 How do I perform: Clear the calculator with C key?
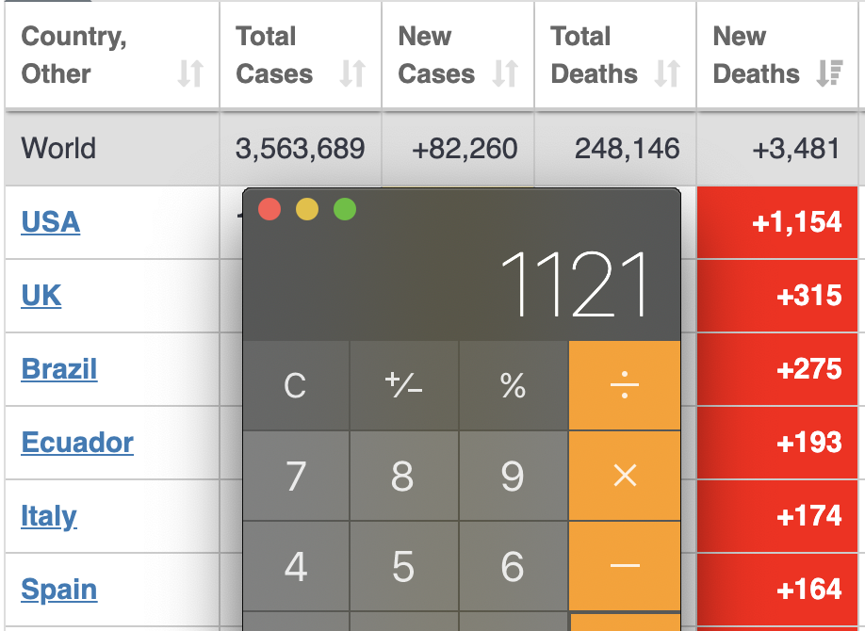click(x=295, y=385)
